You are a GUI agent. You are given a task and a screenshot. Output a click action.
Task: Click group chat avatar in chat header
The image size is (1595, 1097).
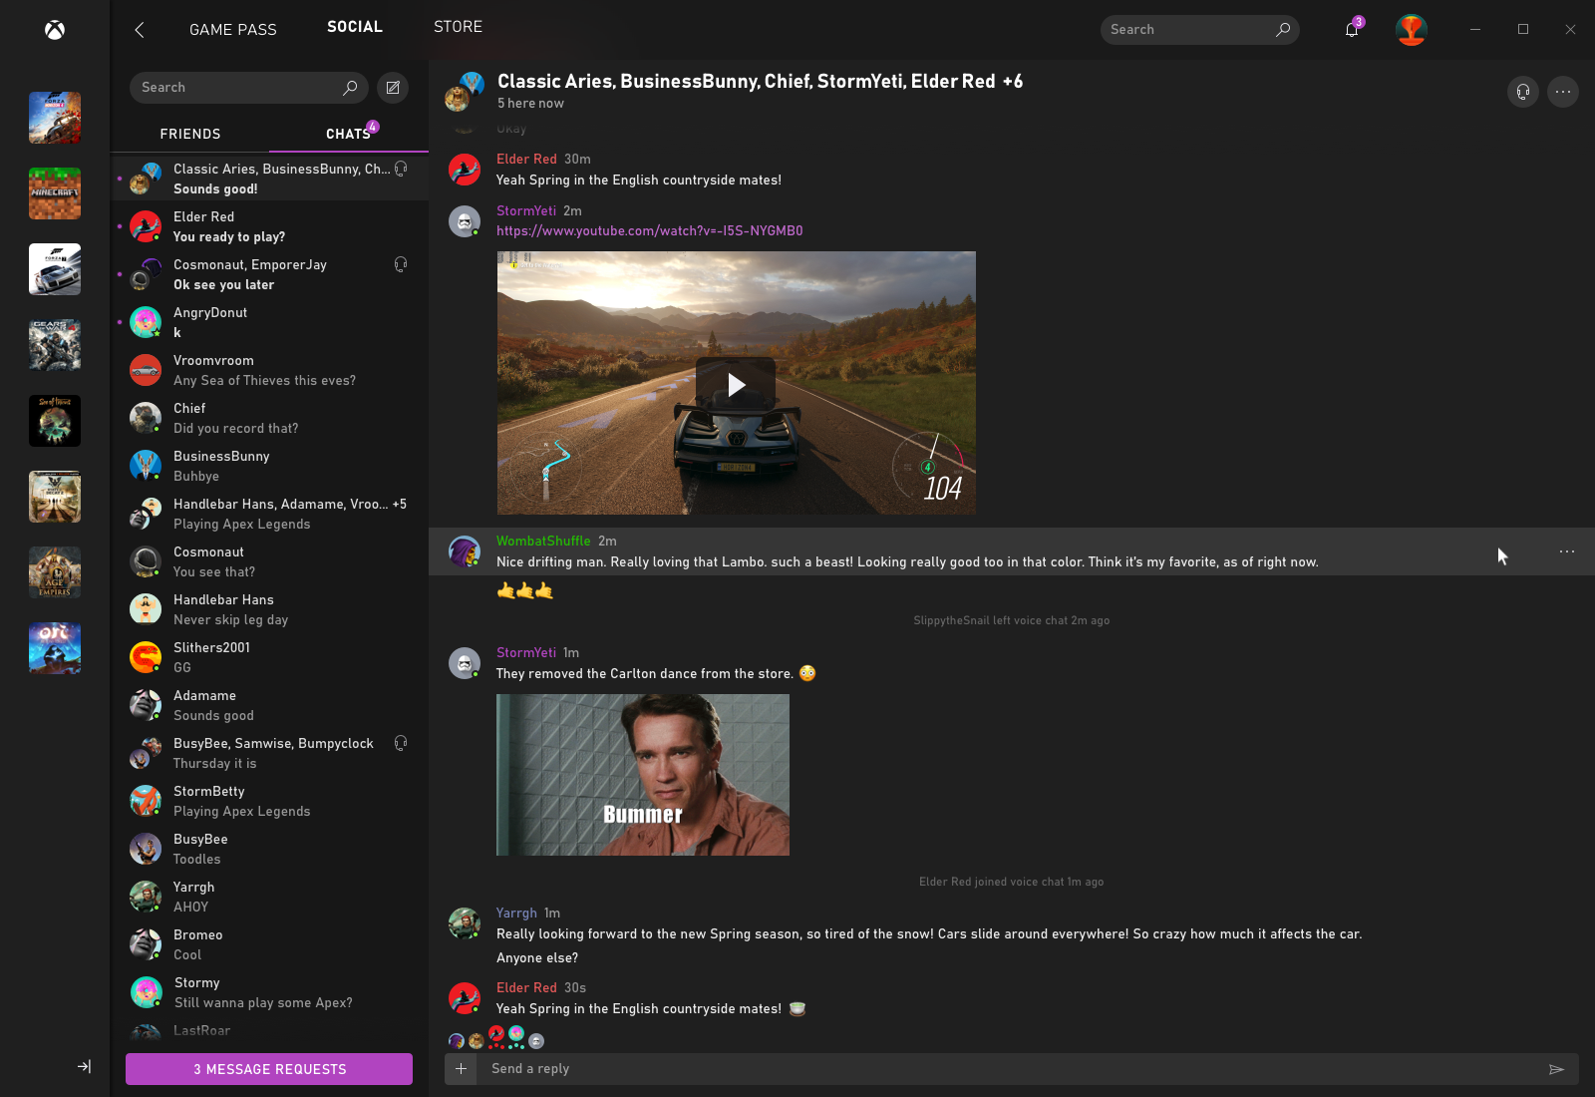[x=465, y=91]
